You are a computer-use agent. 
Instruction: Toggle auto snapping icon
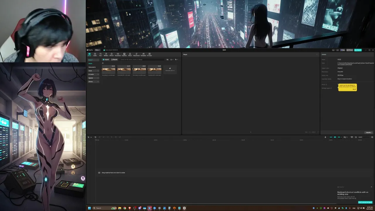[335, 137]
